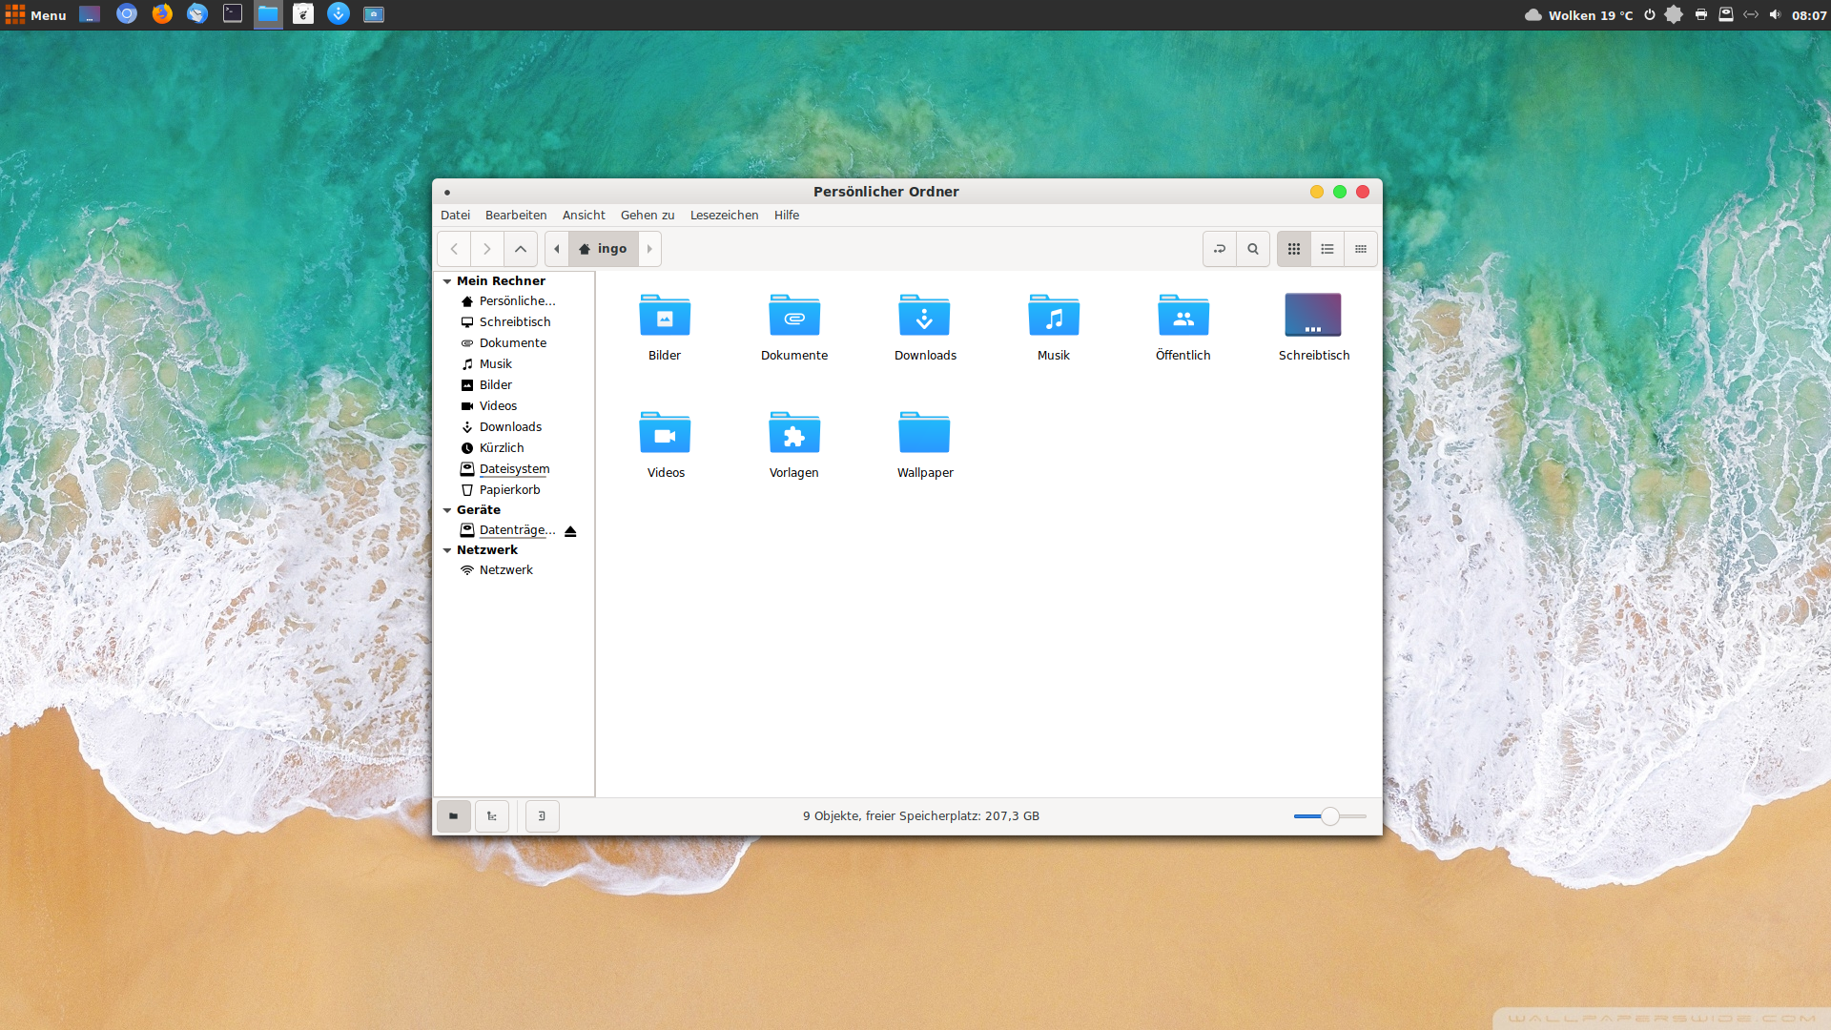The width and height of the screenshot is (1831, 1030).
Task: Switch to compact view
Action: [x=1361, y=249]
